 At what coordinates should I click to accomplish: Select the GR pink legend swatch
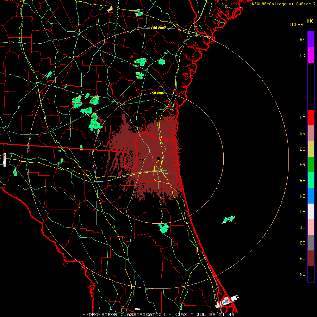click(311, 133)
